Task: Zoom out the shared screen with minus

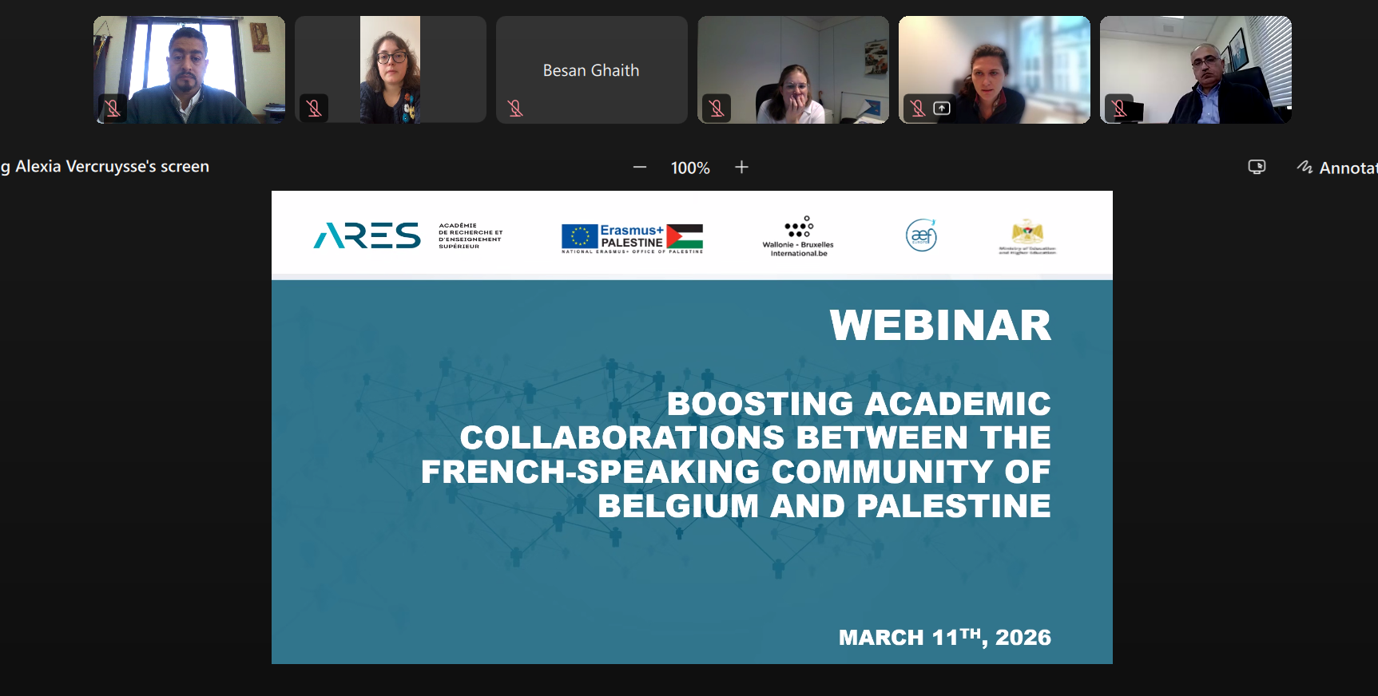Action: click(639, 168)
